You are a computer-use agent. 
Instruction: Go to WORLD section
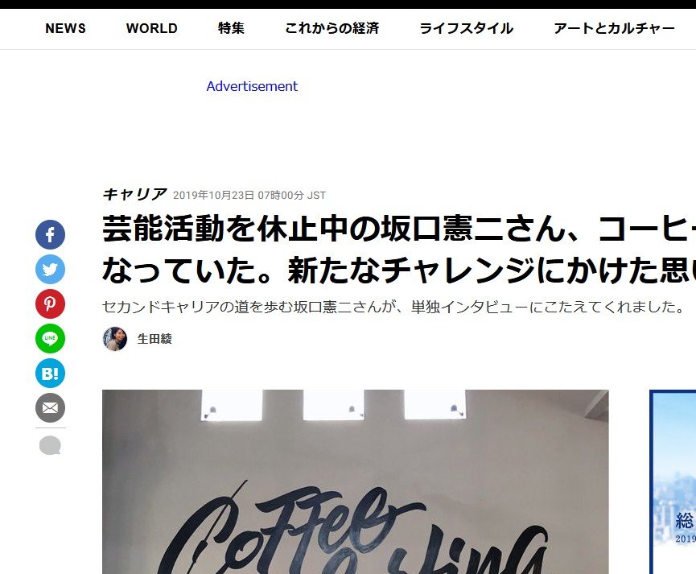coord(152,28)
